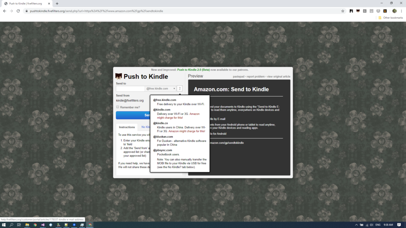Click the kindle@fivefilters.org sender address
This screenshot has width=406, height=228.
coord(130,101)
